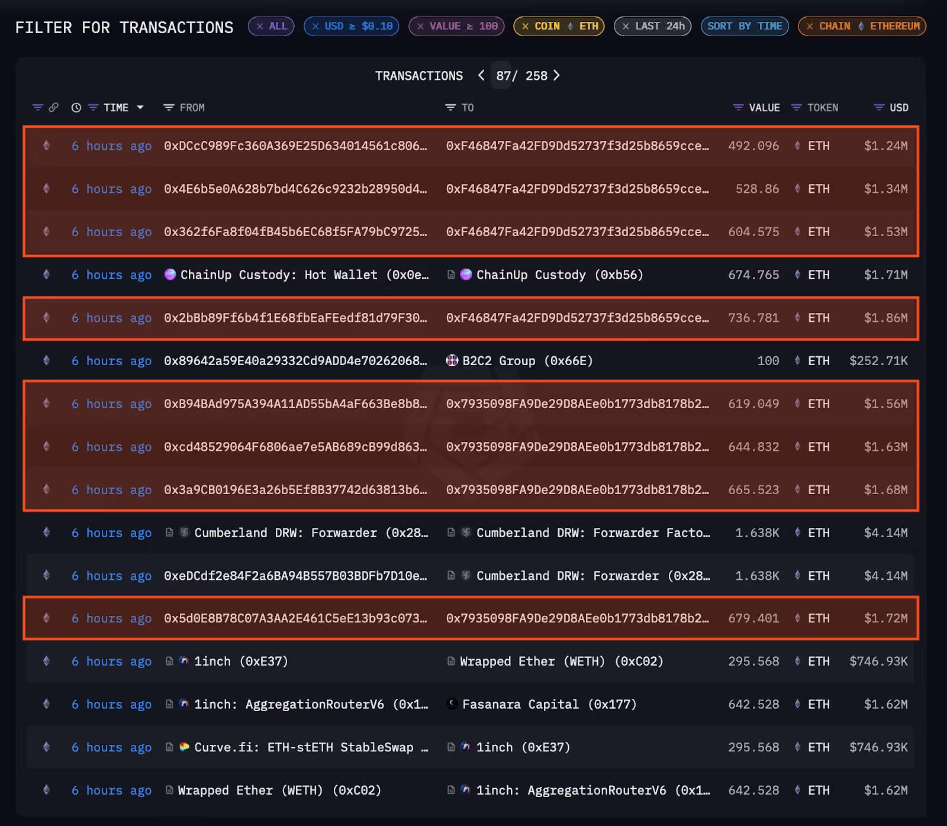Click the Cumberland DRW shield icon
Image resolution: width=947 pixels, height=826 pixels.
[x=183, y=533]
